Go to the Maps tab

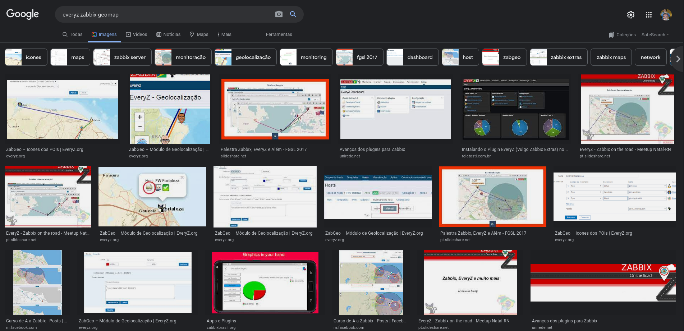(199, 35)
